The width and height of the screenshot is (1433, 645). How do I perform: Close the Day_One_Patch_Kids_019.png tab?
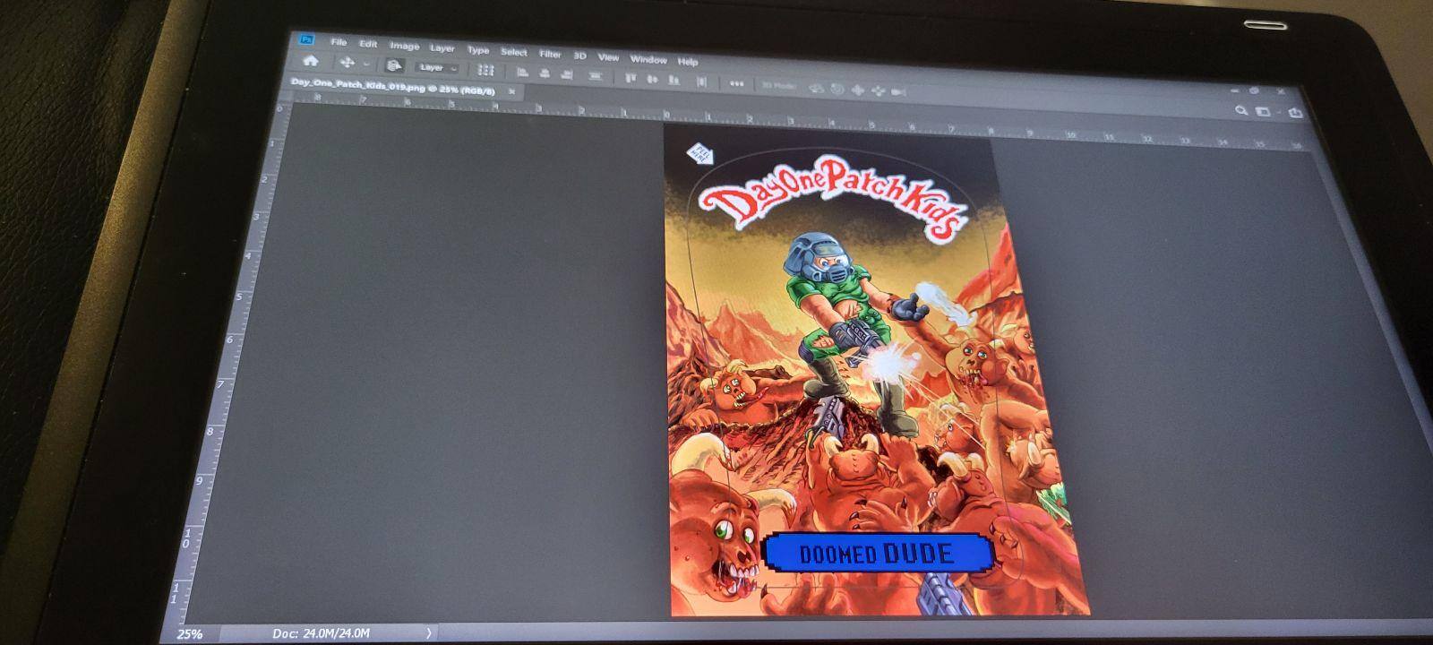511,91
